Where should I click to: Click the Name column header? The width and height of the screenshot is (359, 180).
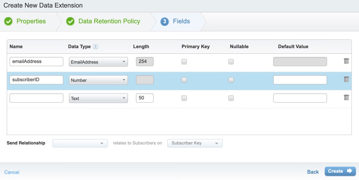(x=16, y=47)
